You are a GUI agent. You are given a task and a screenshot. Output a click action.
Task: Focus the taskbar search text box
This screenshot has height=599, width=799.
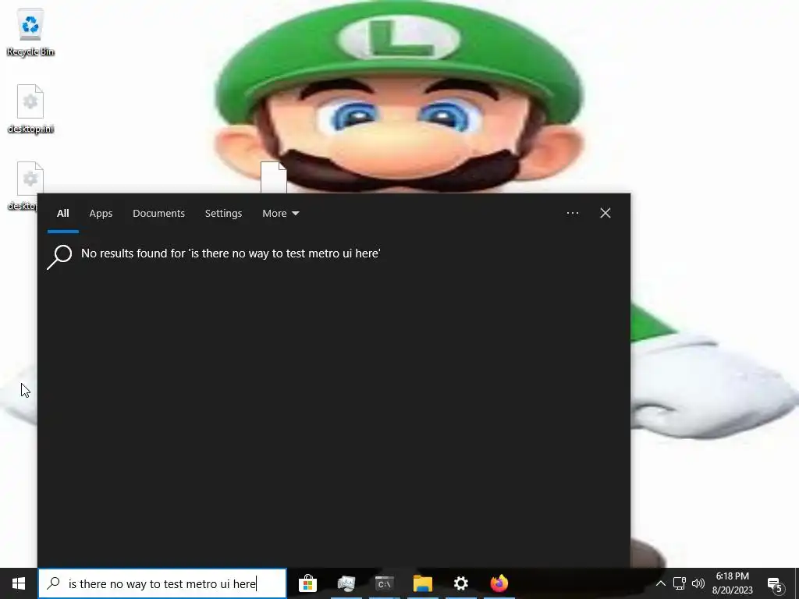(x=162, y=583)
